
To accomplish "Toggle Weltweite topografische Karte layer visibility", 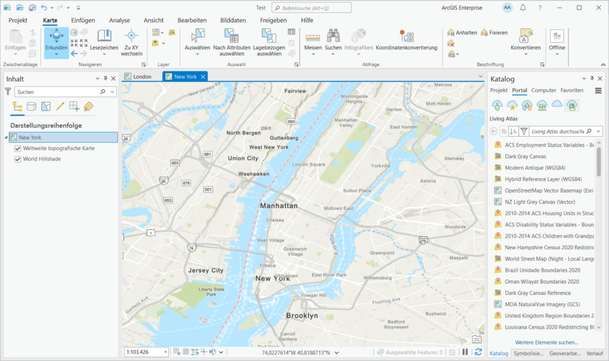I will [x=17, y=149].
